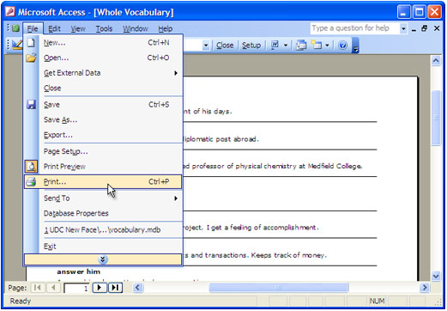Click the Save floppy disk icon
This screenshot has width=447, height=311.
31,104
